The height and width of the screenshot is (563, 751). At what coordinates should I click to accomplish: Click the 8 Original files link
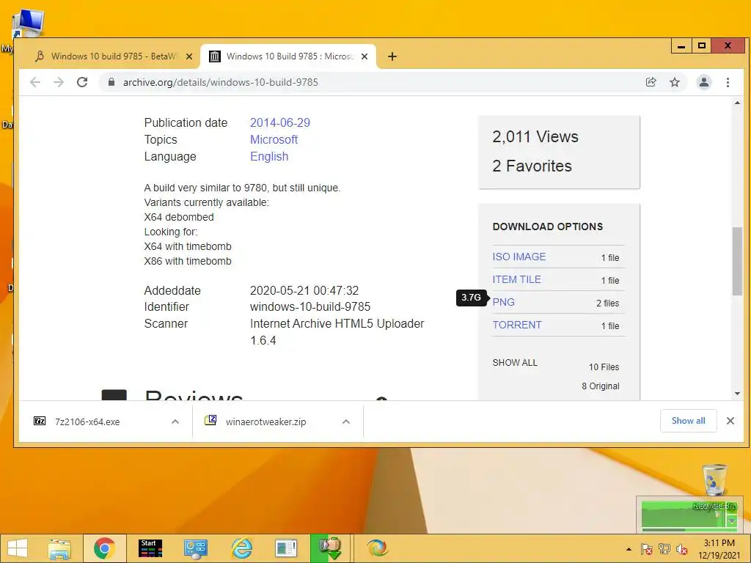pos(600,386)
